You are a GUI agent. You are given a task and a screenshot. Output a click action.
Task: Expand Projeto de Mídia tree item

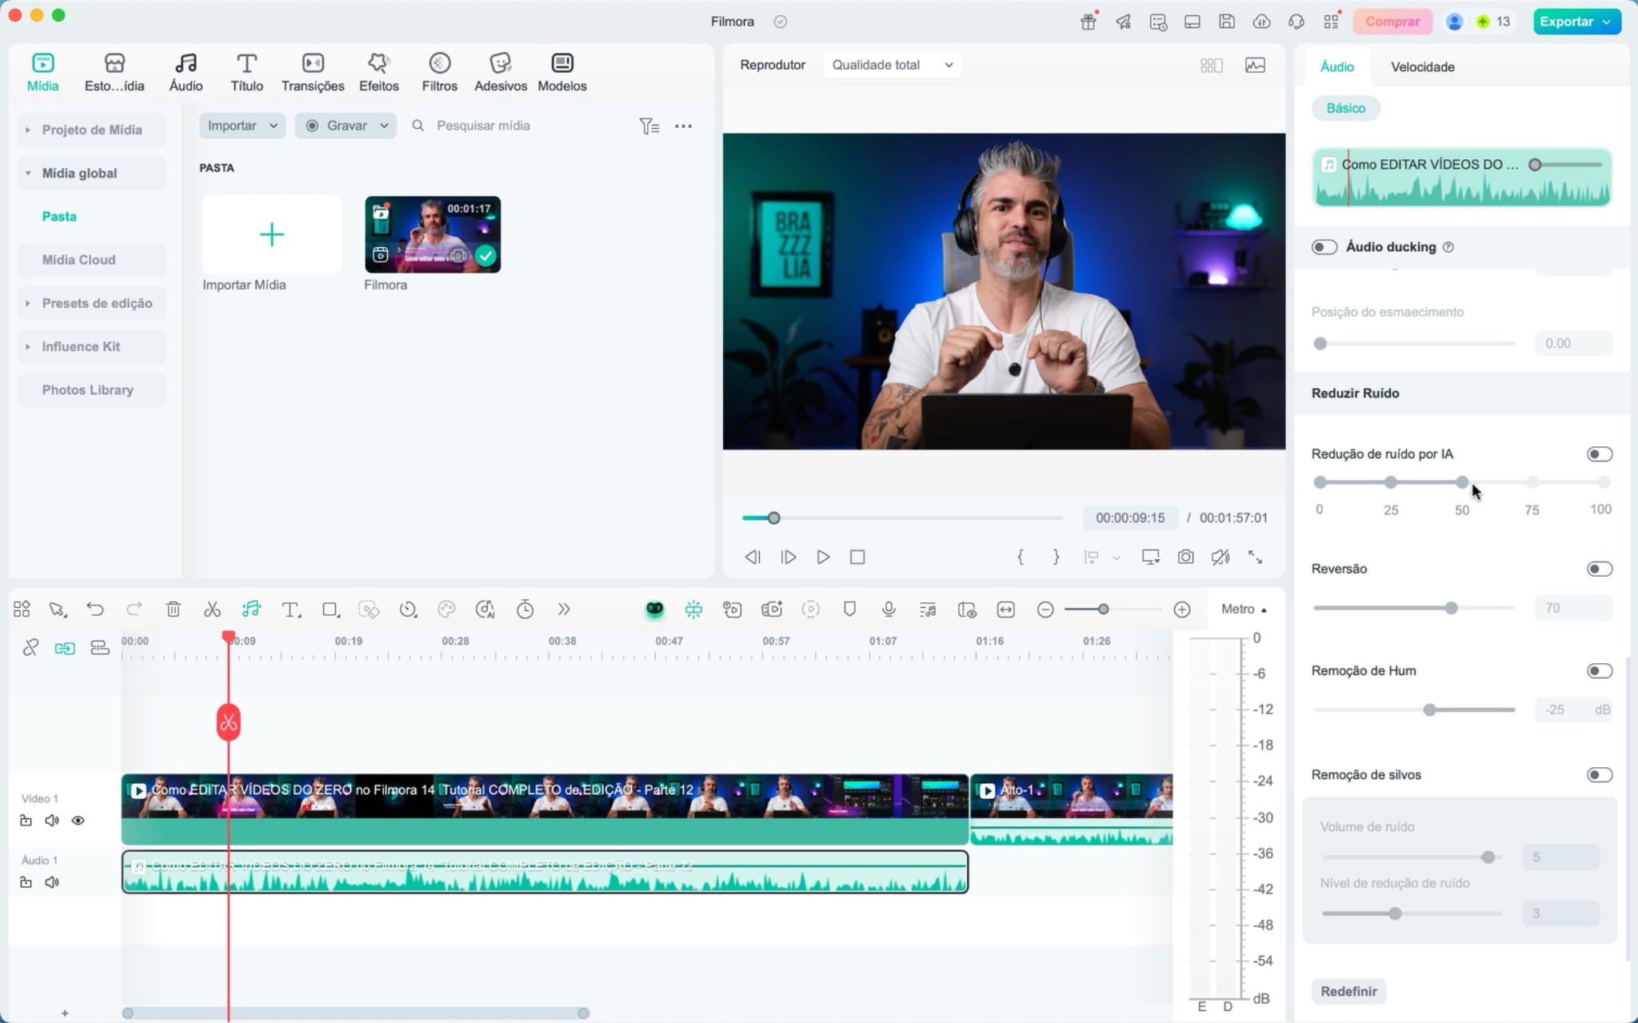pyautogui.click(x=28, y=130)
